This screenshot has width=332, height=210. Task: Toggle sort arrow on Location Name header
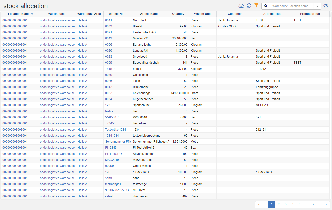[x=32, y=14]
